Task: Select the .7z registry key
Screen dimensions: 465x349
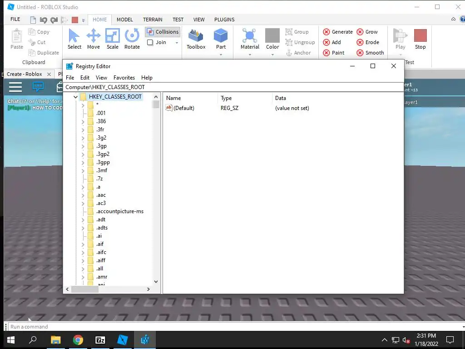Action: coord(99,179)
